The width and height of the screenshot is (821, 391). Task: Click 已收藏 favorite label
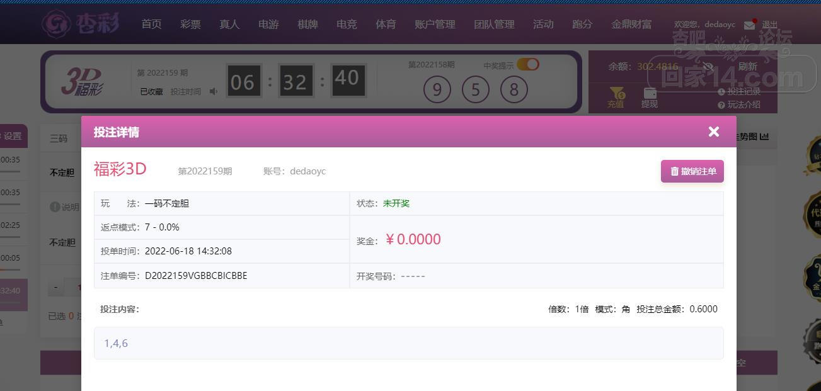point(151,92)
